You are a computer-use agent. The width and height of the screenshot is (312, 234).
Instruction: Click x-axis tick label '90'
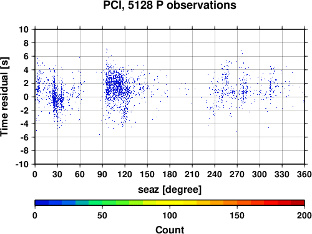coord(102,174)
